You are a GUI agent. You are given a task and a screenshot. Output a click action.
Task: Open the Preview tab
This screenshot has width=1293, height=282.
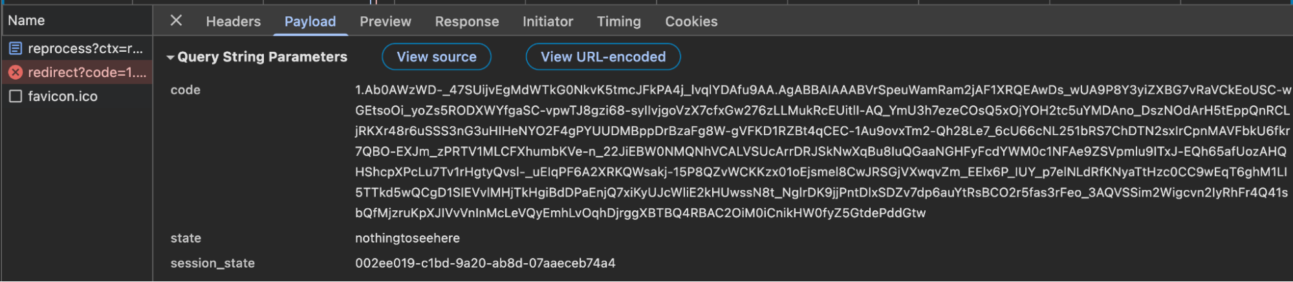pyautogui.click(x=385, y=21)
